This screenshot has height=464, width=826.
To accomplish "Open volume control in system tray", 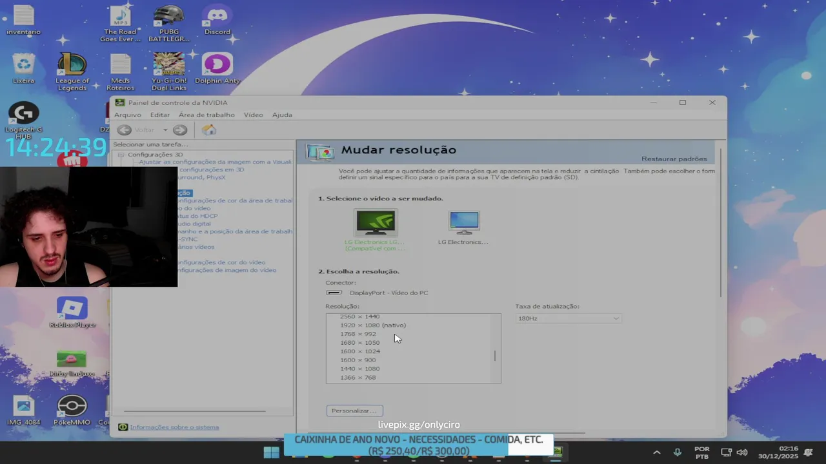I will tap(743, 452).
